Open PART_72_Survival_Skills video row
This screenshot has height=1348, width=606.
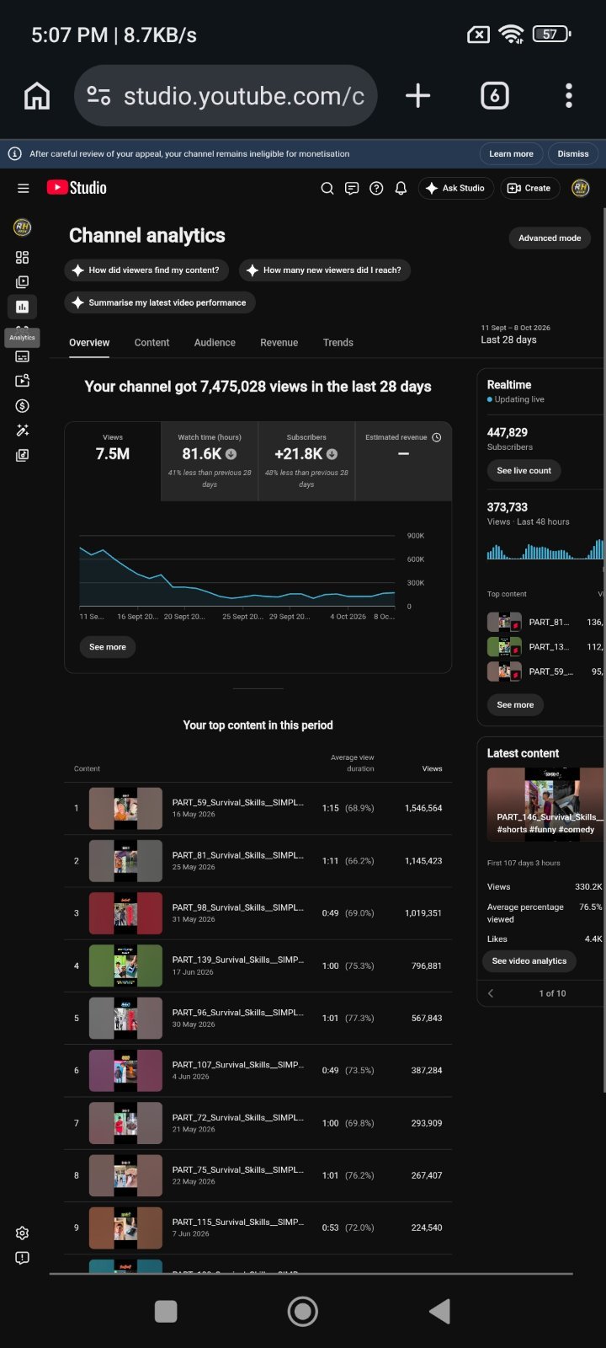[258, 1123]
